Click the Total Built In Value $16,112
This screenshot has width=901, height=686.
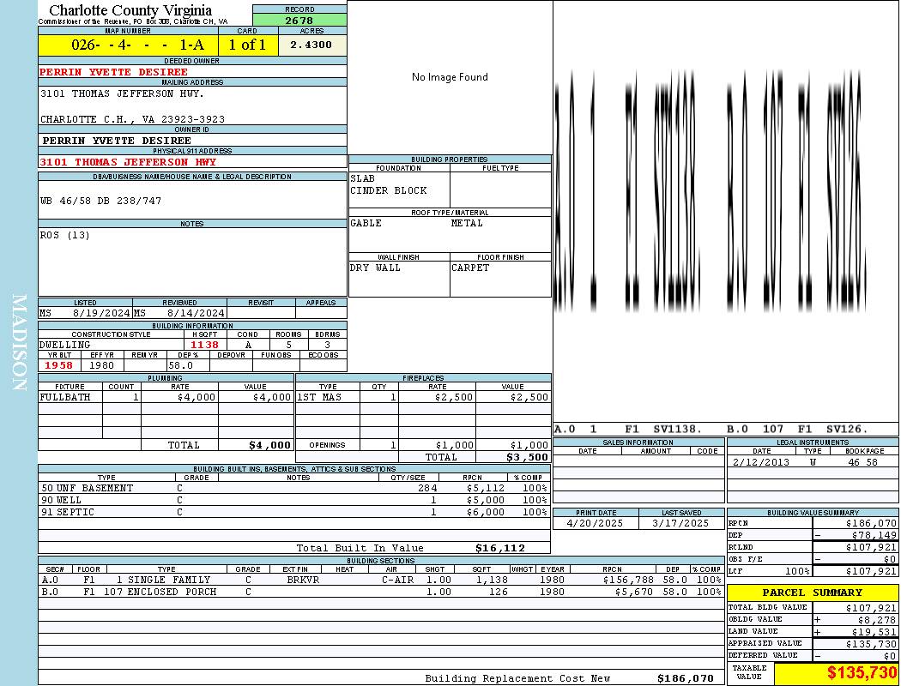[x=500, y=548]
